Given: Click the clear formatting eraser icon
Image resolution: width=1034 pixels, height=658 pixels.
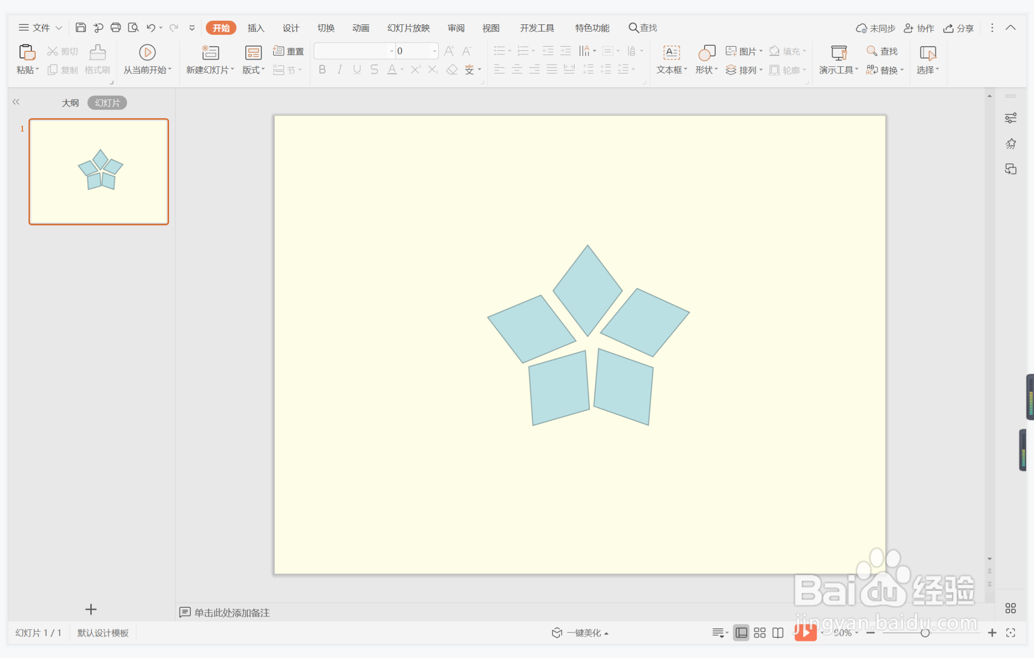Looking at the screenshot, I should point(452,69).
